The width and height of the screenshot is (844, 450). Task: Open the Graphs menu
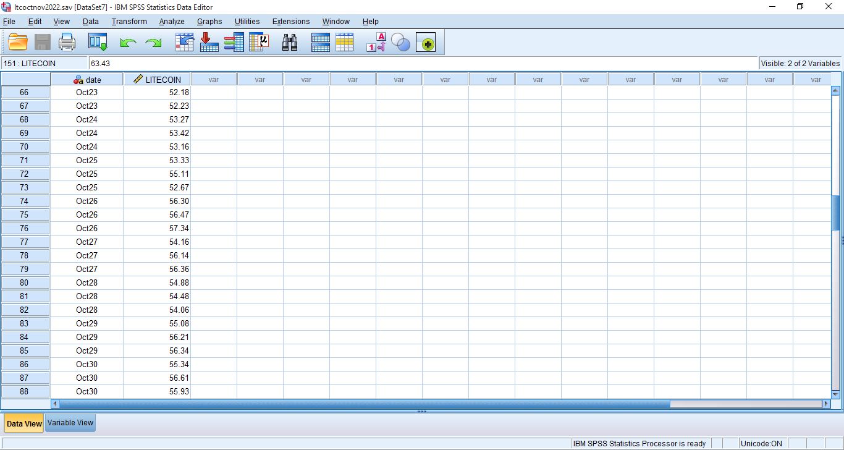(x=209, y=21)
